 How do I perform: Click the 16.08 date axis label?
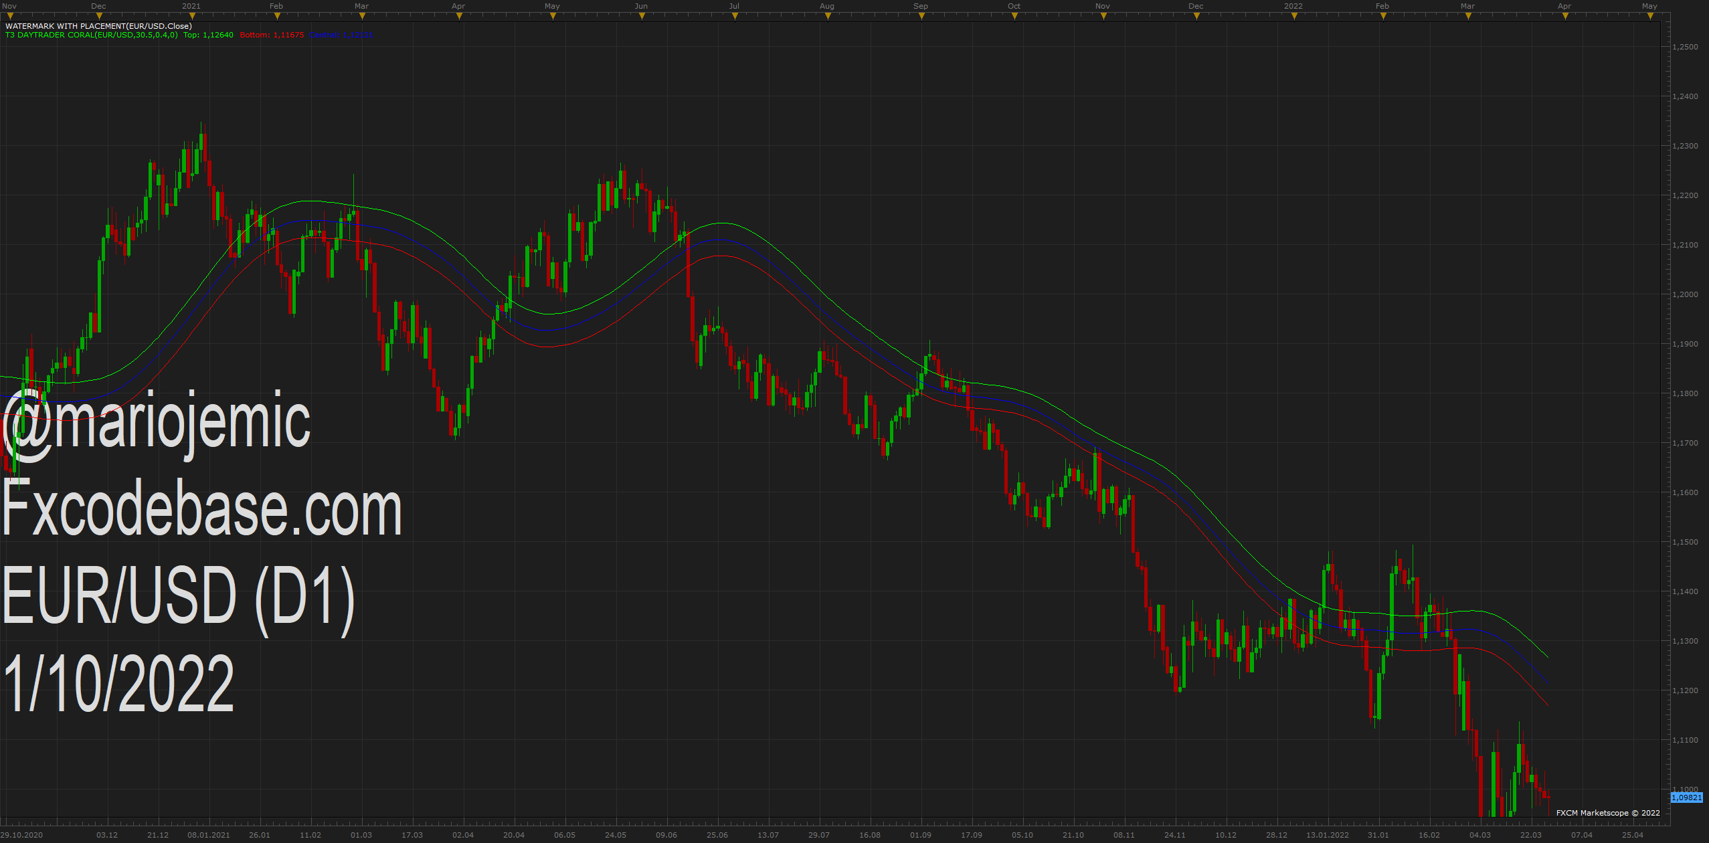(x=870, y=835)
